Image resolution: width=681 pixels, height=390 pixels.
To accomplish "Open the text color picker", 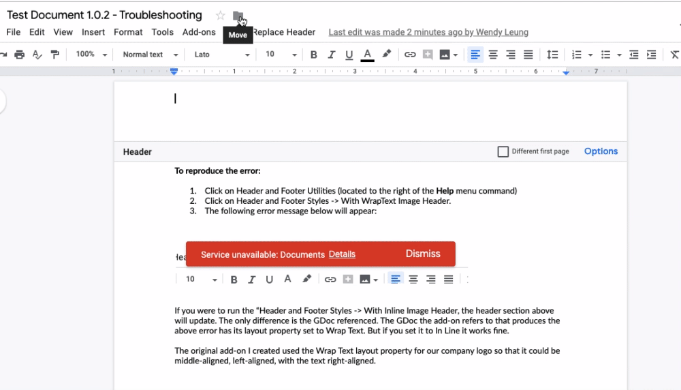I will coord(368,55).
